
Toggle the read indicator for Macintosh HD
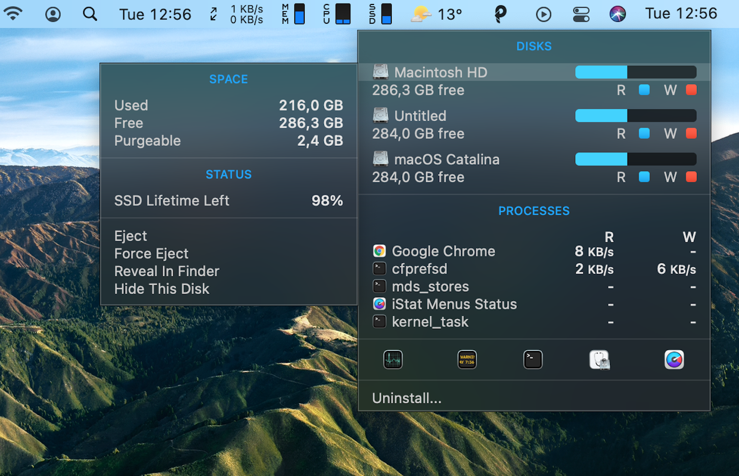[x=644, y=90]
